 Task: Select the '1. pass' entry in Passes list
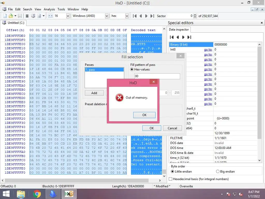[x=104, y=69]
